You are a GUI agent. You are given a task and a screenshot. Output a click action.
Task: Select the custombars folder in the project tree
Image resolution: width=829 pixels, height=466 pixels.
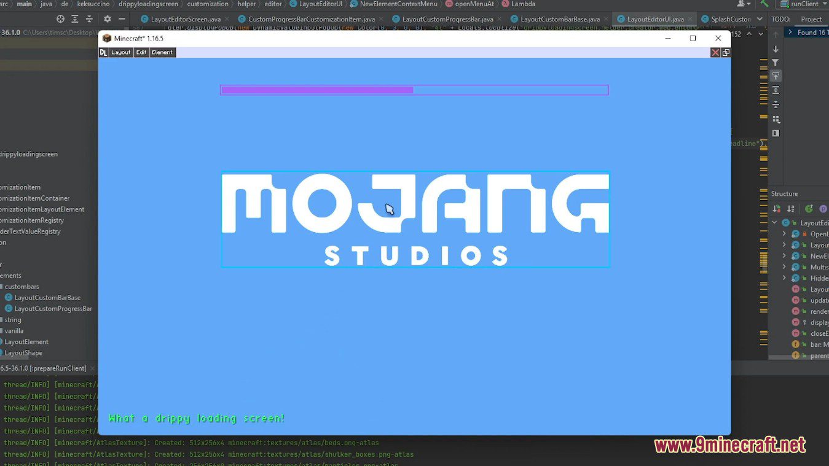[x=22, y=287]
